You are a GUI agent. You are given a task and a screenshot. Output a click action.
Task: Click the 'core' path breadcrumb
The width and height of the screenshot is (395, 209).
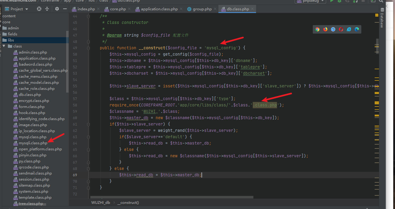[x=80, y=1]
